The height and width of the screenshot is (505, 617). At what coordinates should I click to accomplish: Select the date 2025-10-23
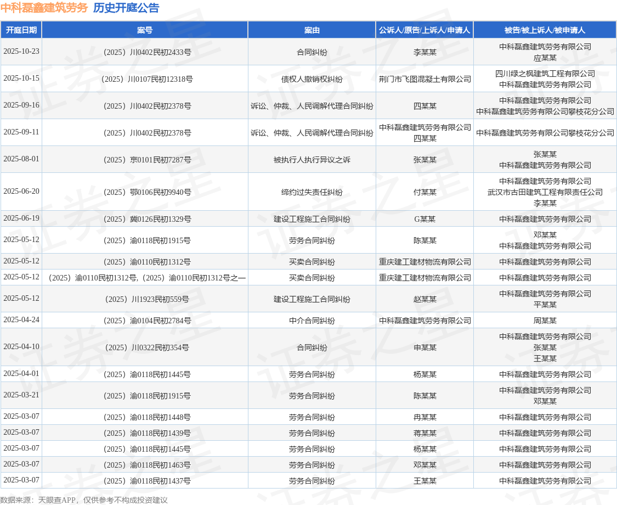[x=21, y=51]
